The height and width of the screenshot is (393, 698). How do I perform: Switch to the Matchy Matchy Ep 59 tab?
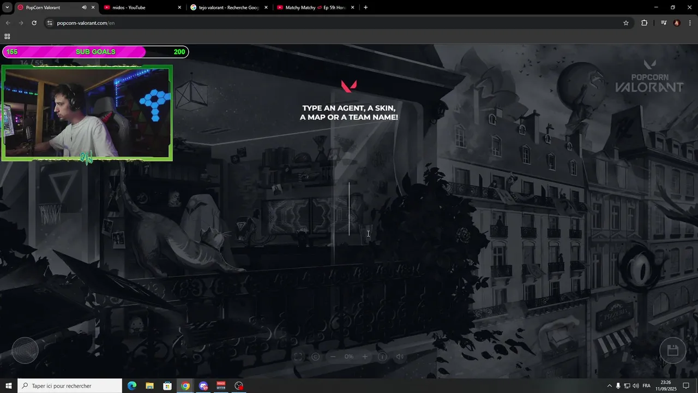pyautogui.click(x=315, y=8)
